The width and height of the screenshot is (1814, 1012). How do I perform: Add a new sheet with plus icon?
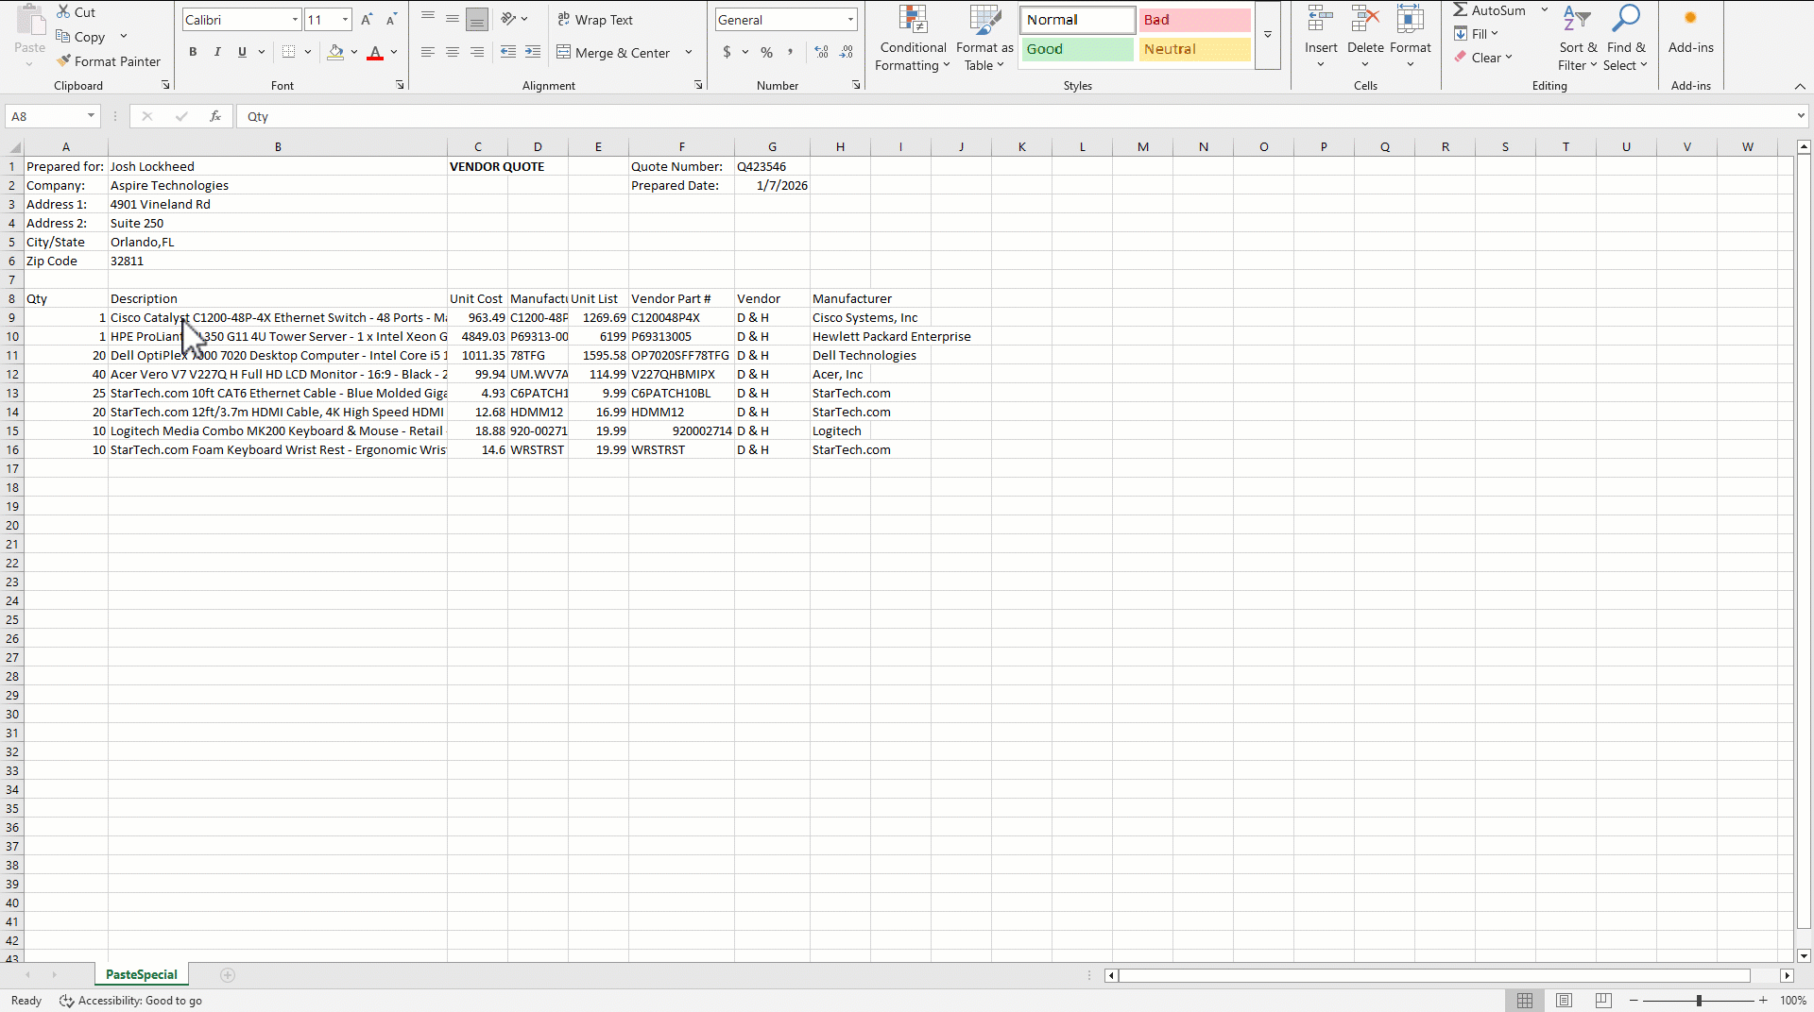point(228,975)
